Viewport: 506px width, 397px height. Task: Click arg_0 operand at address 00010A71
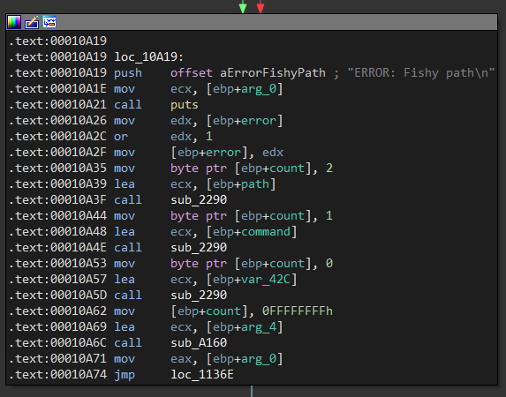tap(259, 358)
